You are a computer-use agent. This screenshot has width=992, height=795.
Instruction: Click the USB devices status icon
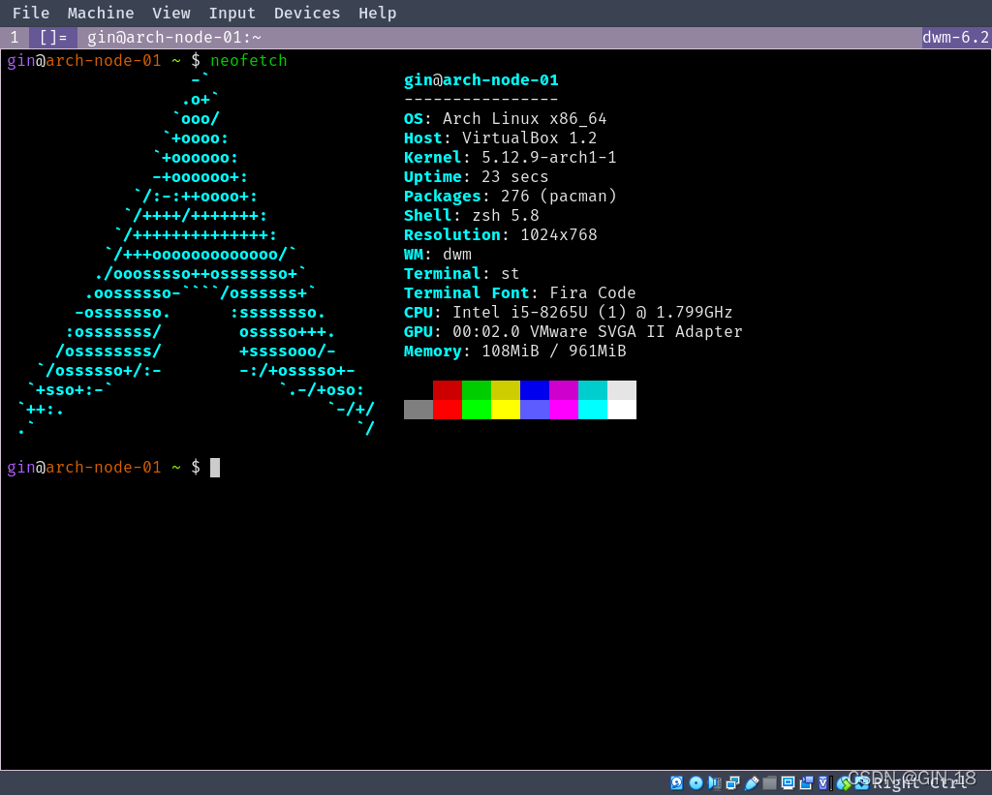[x=752, y=783]
